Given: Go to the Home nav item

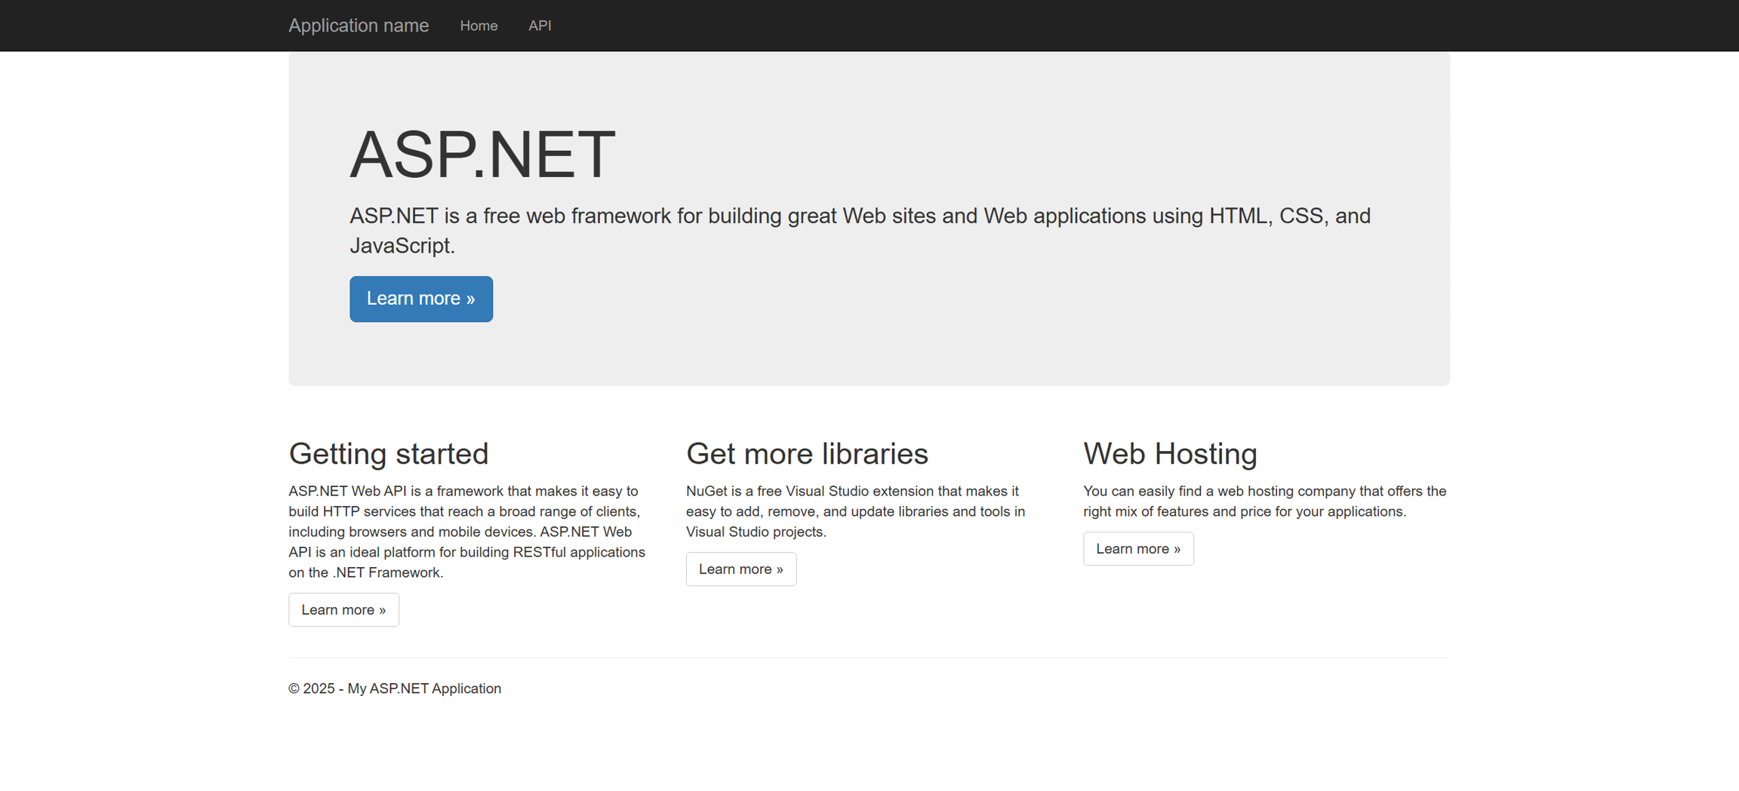Looking at the screenshot, I should pyautogui.click(x=479, y=26).
